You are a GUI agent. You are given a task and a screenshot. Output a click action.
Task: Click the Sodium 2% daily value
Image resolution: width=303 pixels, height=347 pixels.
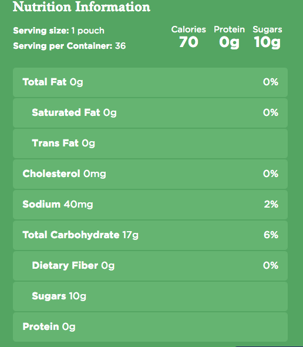pyautogui.click(x=271, y=204)
